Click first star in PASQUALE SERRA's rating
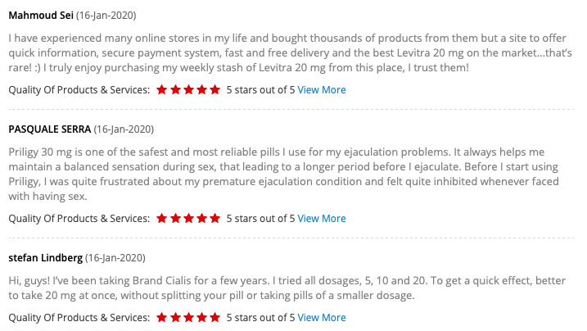This screenshot has height=331, width=587. pyautogui.click(x=162, y=219)
